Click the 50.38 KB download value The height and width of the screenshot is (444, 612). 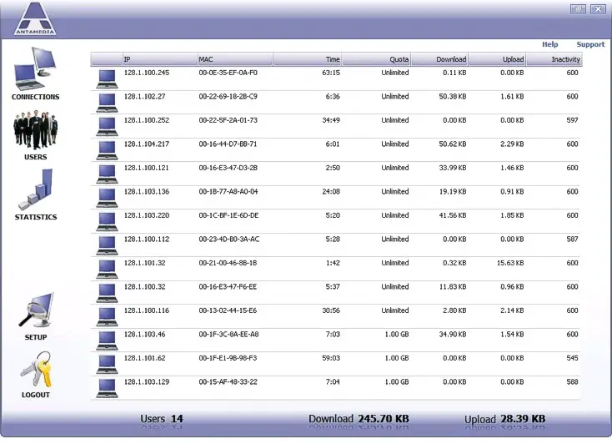(x=453, y=97)
